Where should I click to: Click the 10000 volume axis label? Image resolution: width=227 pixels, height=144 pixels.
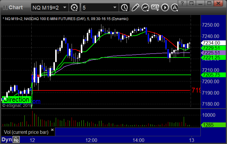(209, 115)
